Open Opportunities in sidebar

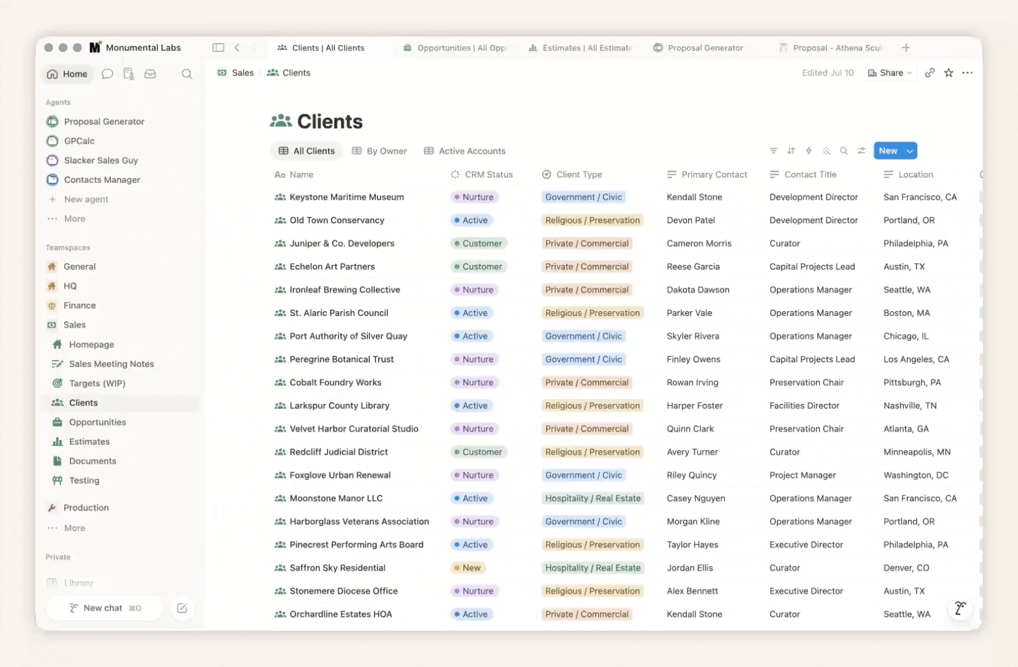pos(97,422)
